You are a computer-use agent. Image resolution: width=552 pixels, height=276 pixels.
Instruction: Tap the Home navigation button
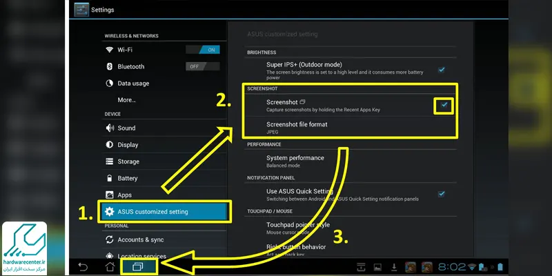[110, 267]
